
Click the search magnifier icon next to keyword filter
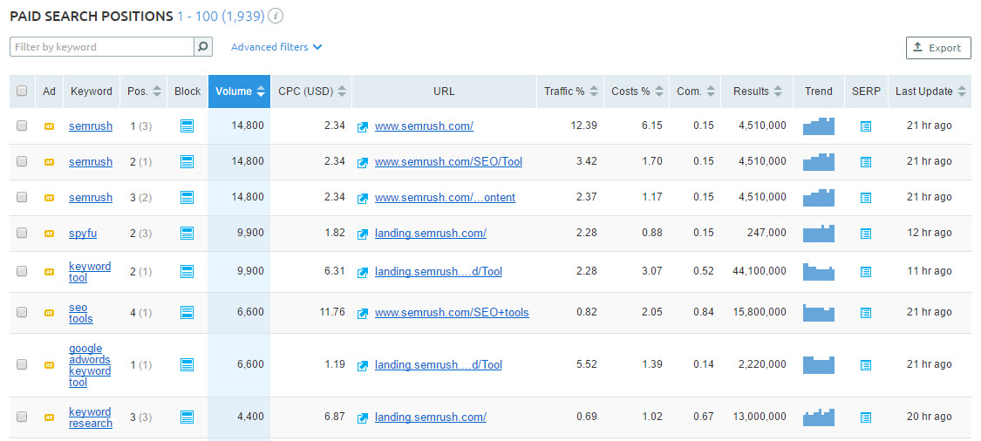point(202,47)
